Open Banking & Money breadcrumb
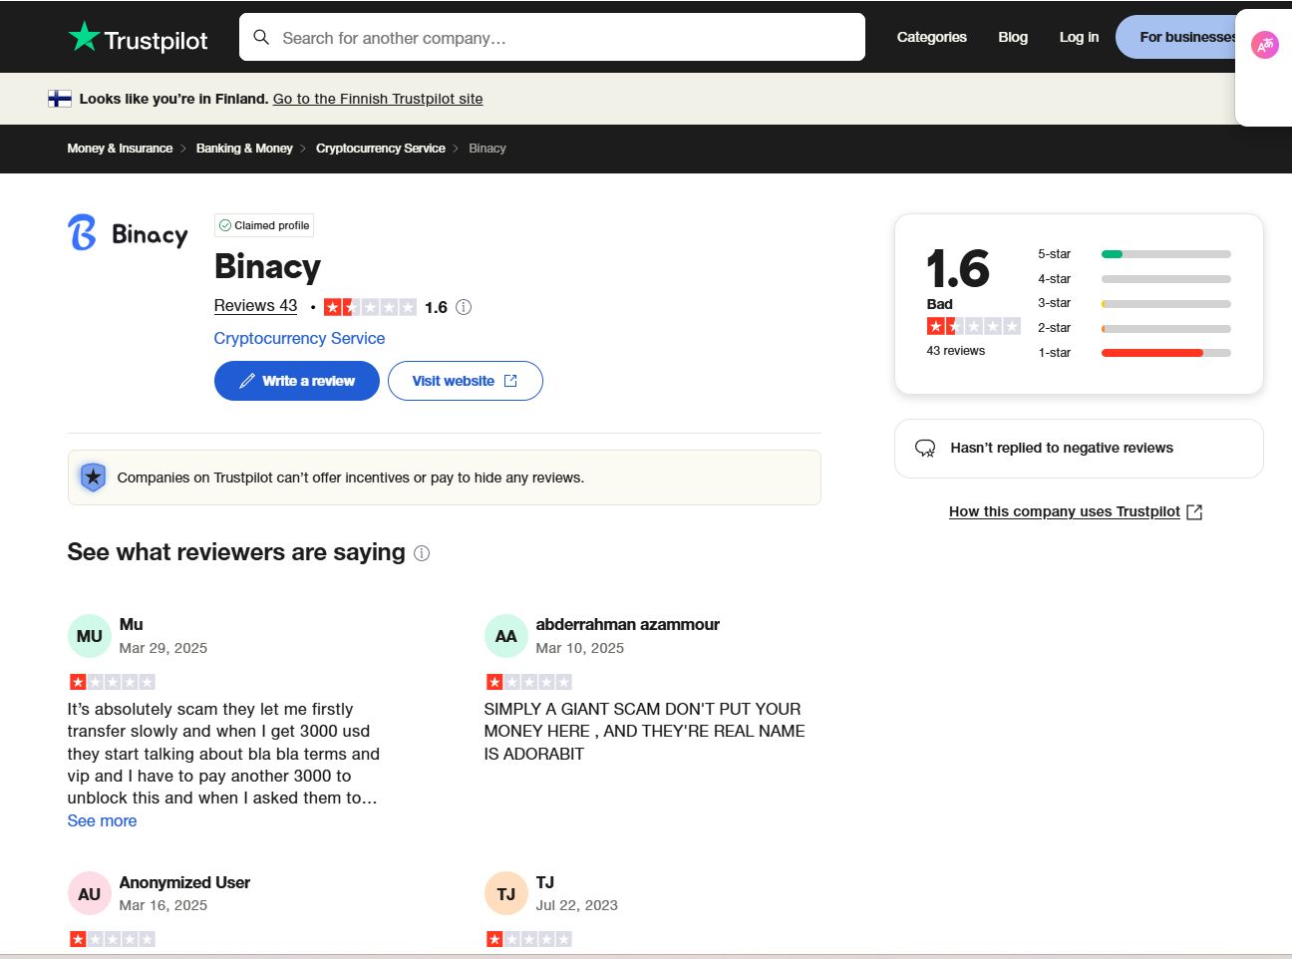1292x959 pixels. (x=244, y=149)
